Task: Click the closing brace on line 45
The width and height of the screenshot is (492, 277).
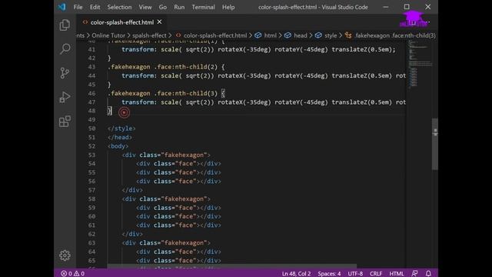Action: [x=109, y=85]
